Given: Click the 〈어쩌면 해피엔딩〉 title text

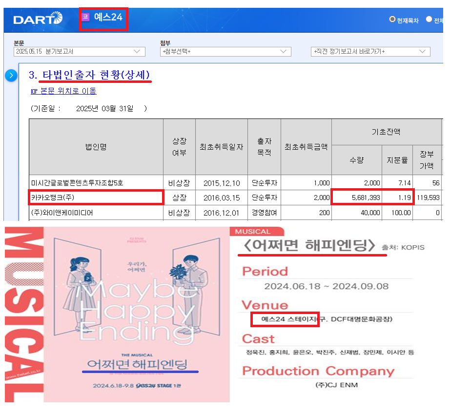Looking at the screenshot, I should tap(309, 245).
